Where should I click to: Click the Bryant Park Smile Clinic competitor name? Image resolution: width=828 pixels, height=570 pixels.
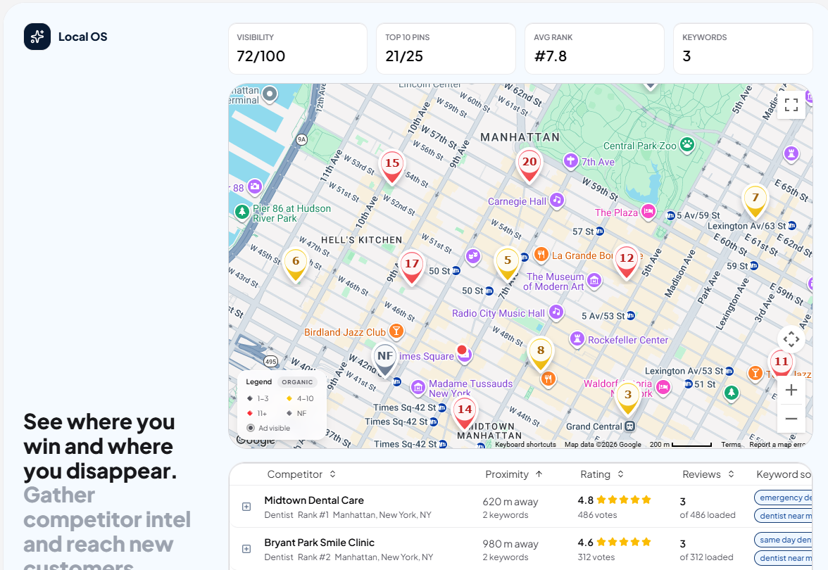click(320, 543)
